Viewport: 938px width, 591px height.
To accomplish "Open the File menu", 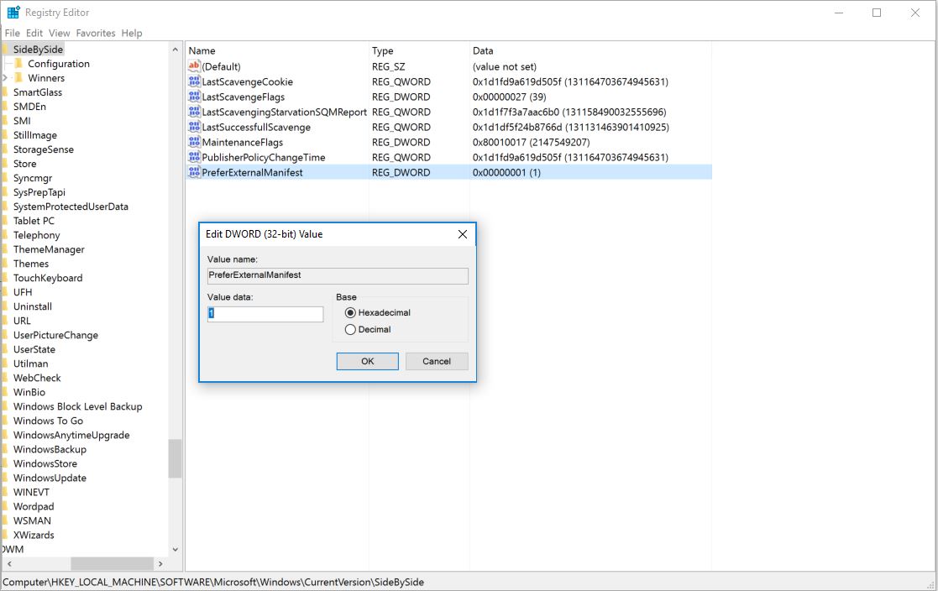I will click(x=13, y=33).
